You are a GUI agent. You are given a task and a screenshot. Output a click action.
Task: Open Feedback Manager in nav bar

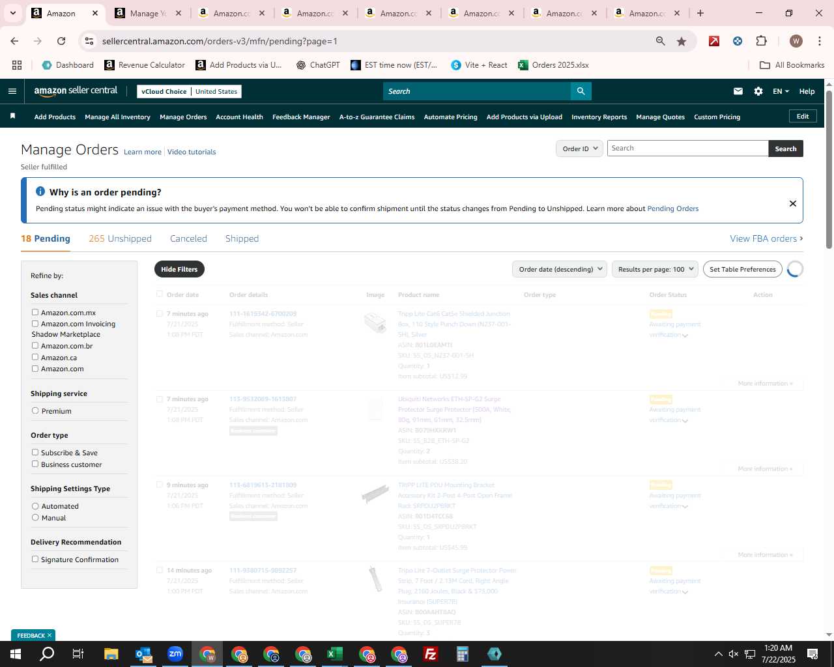click(301, 117)
